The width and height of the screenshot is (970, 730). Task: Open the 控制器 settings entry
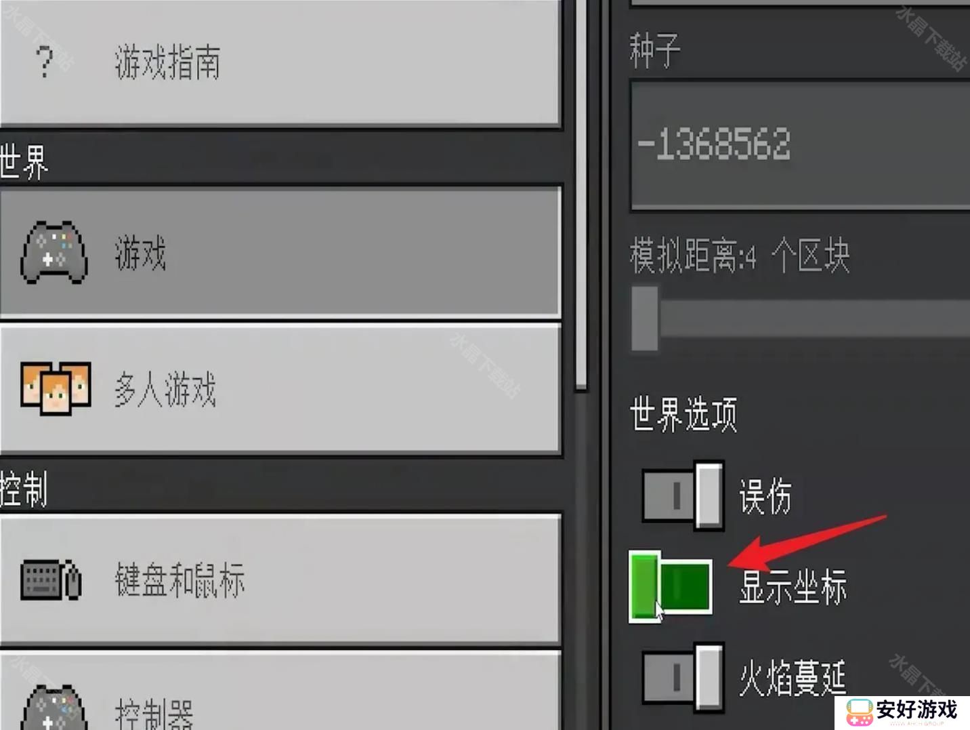coord(280,691)
